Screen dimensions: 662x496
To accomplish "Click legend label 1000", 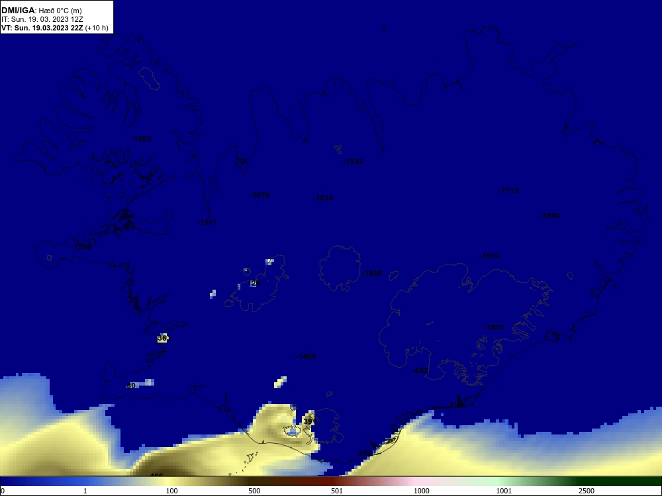I will (x=421, y=491).
